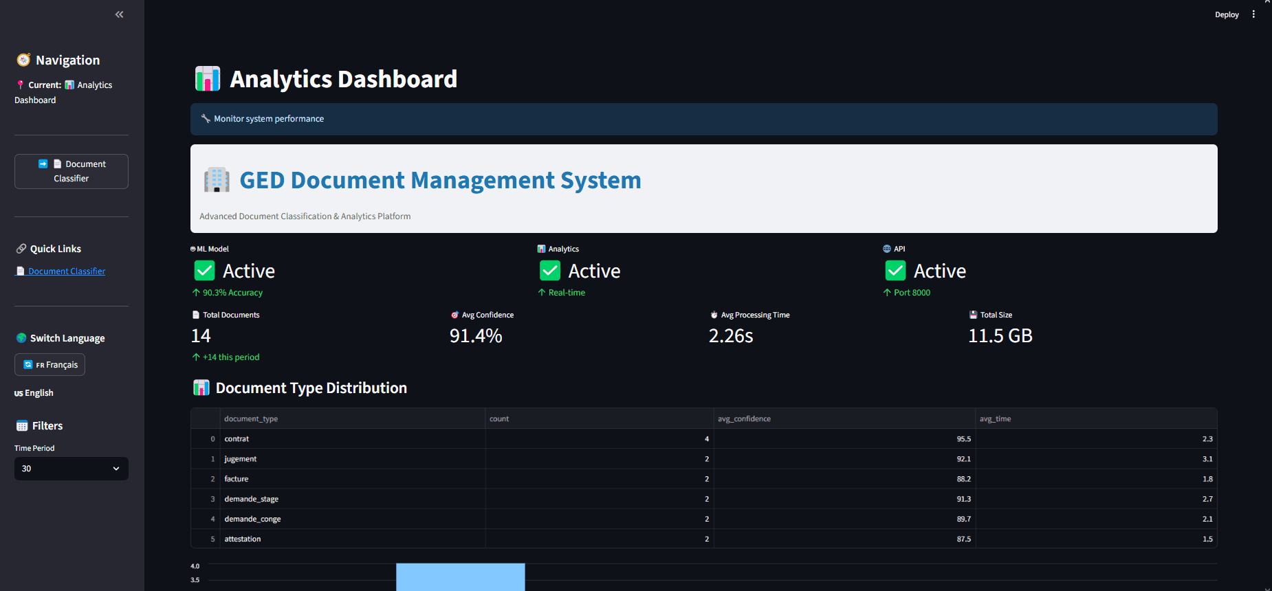
Task: Select the contrat cell in the table
Action: 352,438
